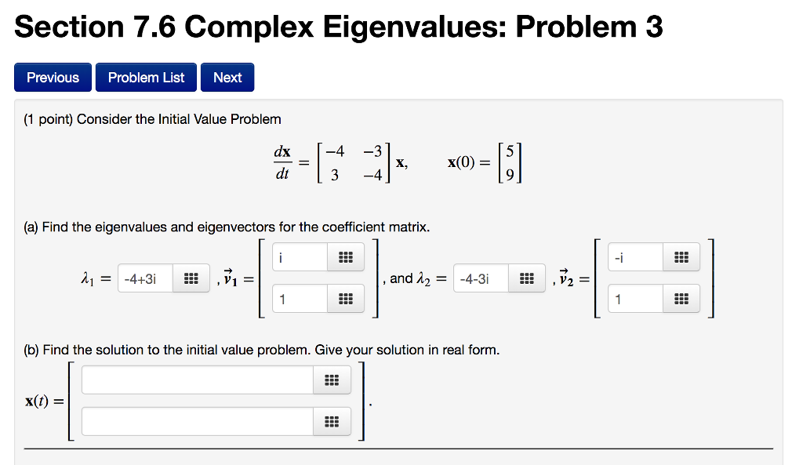The image size is (803, 465).
Task: Open the equation editor for the first x(t) row
Action: [332, 380]
